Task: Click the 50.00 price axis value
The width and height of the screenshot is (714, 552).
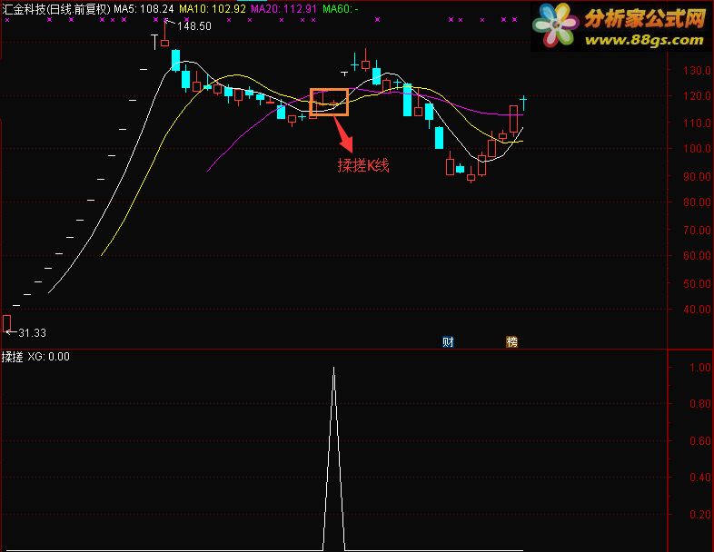Action: pos(697,284)
